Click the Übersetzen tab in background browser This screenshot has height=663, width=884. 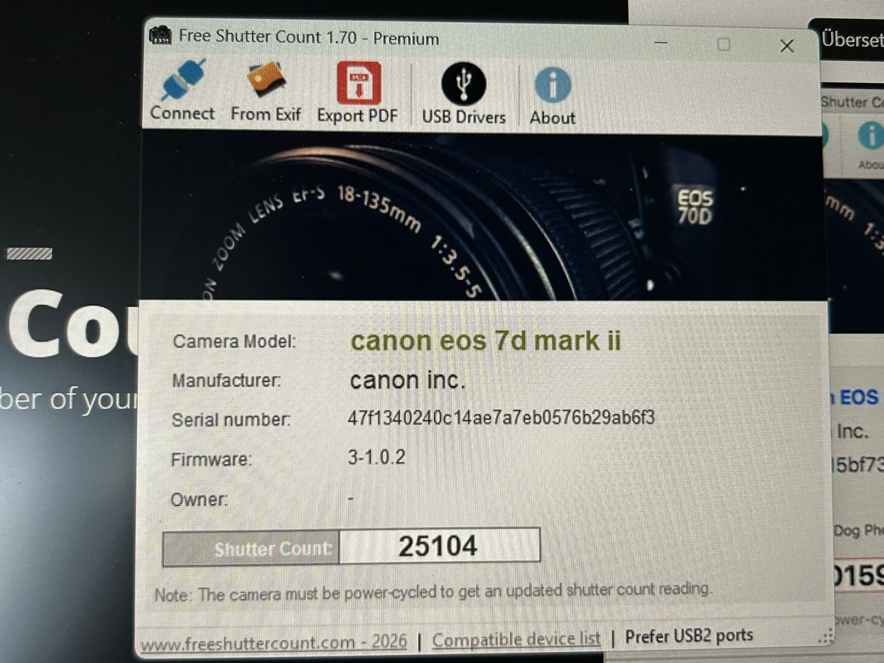[852, 39]
